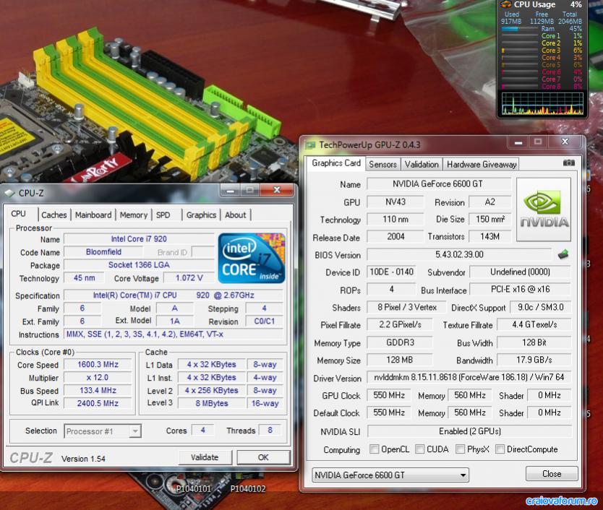Click the P1040101 desktop file label
Viewport: 603px width, 510px height.
194,489
